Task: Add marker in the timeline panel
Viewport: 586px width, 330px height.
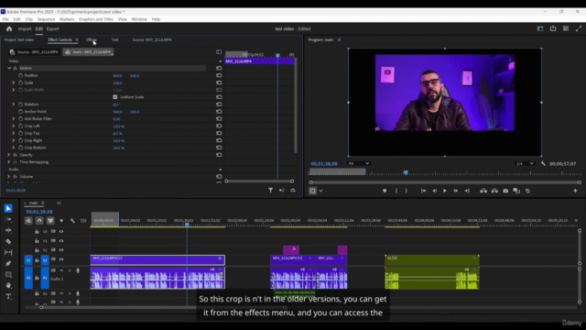Action: click(x=61, y=221)
